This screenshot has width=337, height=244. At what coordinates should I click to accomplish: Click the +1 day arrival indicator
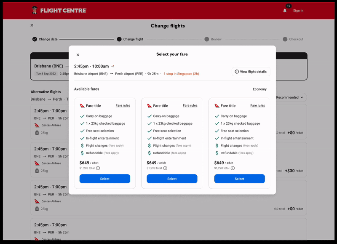[112, 67]
